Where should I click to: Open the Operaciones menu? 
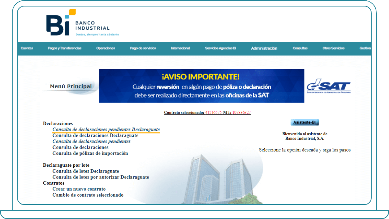105,48
